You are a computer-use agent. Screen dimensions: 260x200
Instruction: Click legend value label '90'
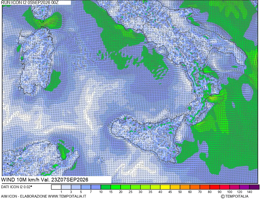(x=219, y=192)
